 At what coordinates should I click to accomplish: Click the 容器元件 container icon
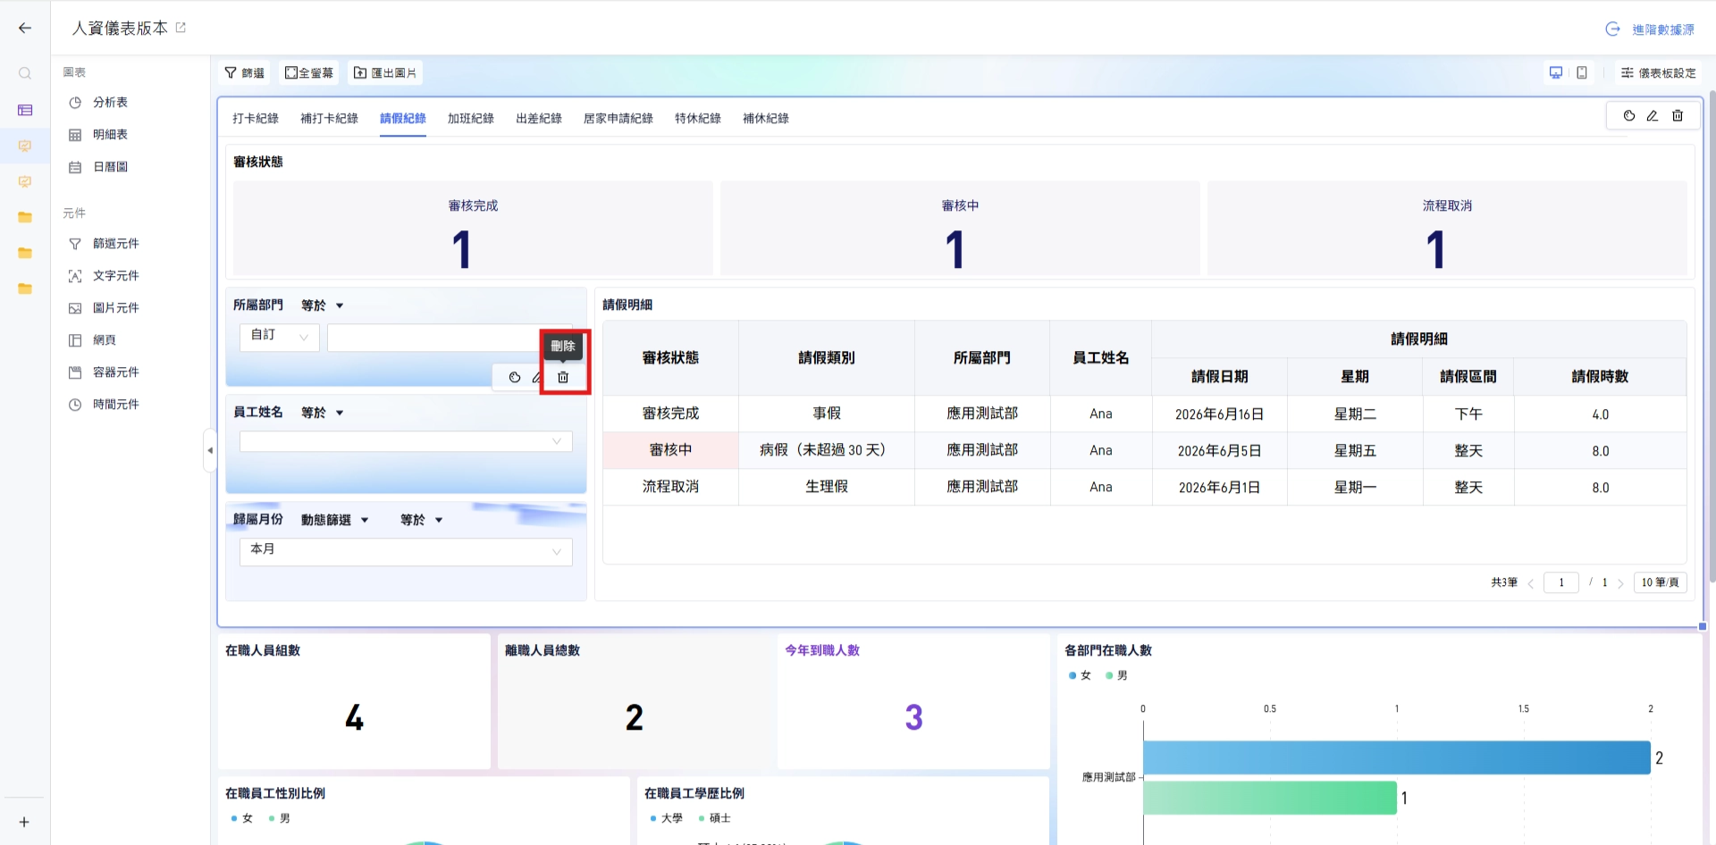75,372
